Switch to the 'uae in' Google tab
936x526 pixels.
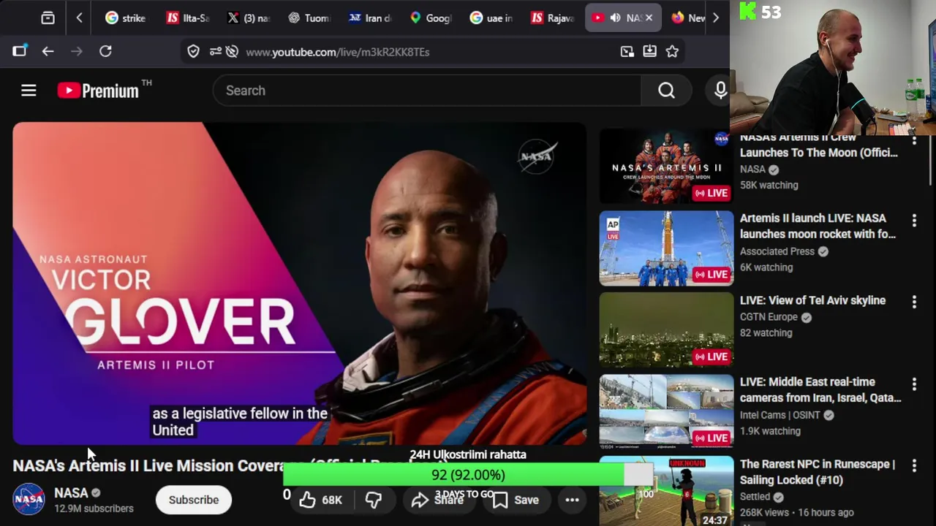tap(491, 18)
